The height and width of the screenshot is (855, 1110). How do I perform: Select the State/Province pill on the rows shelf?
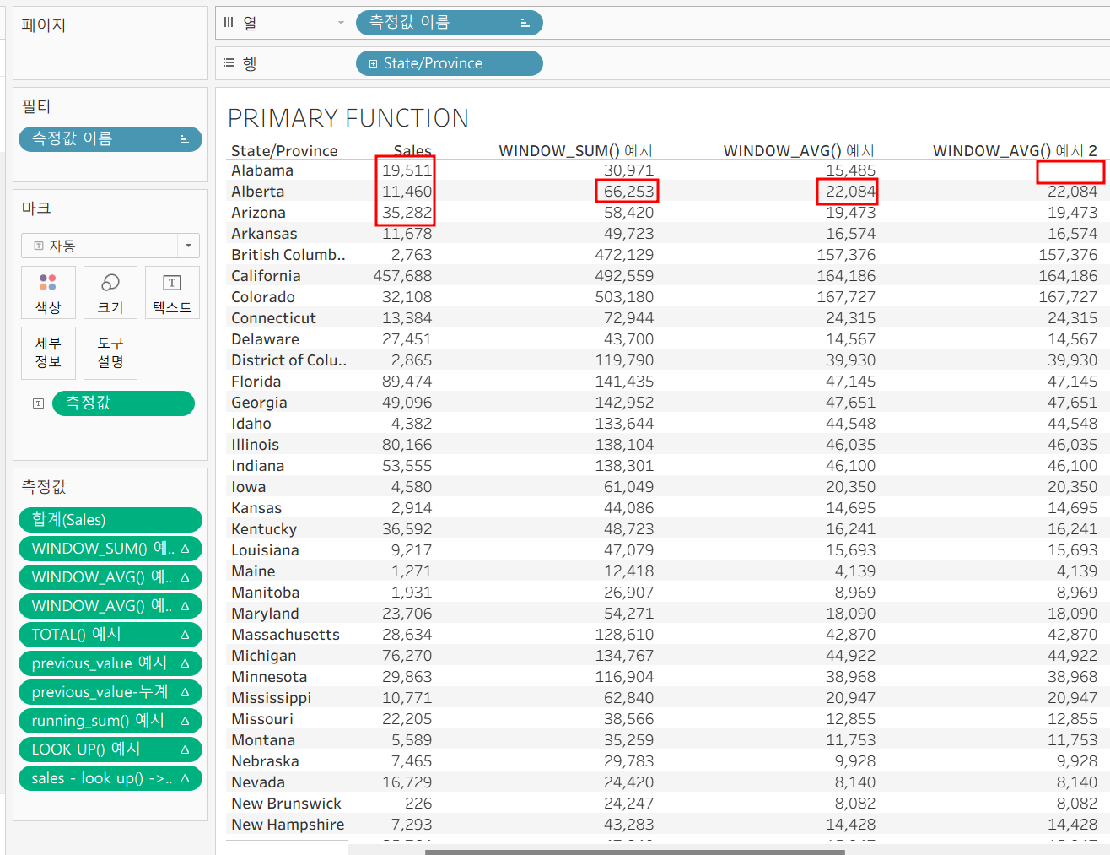coord(449,63)
